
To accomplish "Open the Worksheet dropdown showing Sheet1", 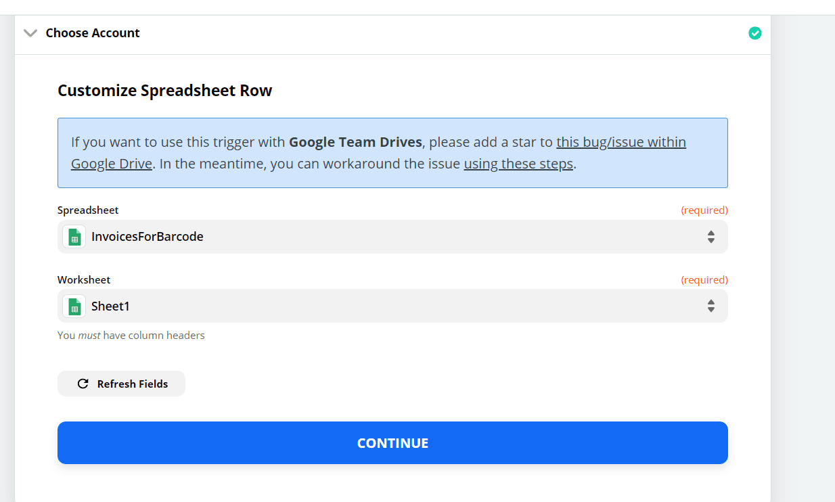I will [x=392, y=306].
